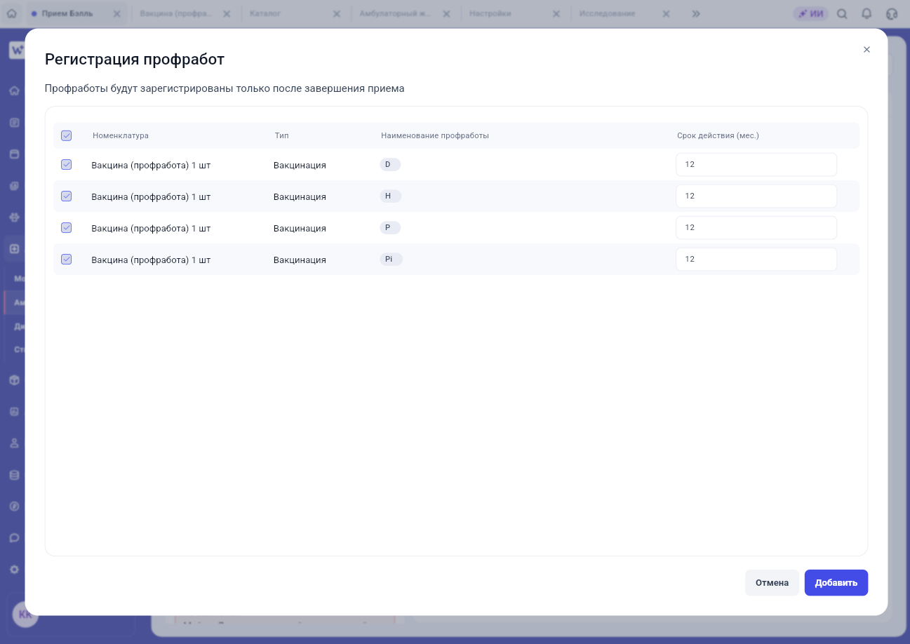Open the chat bubble icon in the sidebar
Image resolution: width=910 pixels, height=644 pixels.
(14, 538)
